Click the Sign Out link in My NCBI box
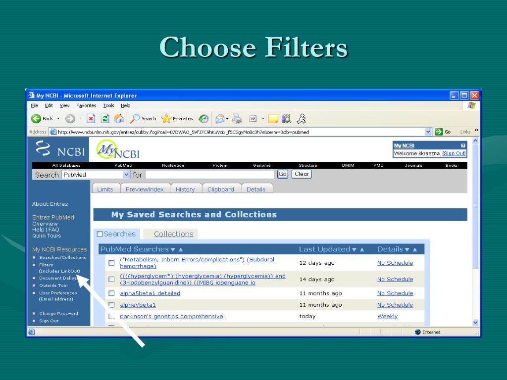The width and height of the screenshot is (507, 380). 454,153
